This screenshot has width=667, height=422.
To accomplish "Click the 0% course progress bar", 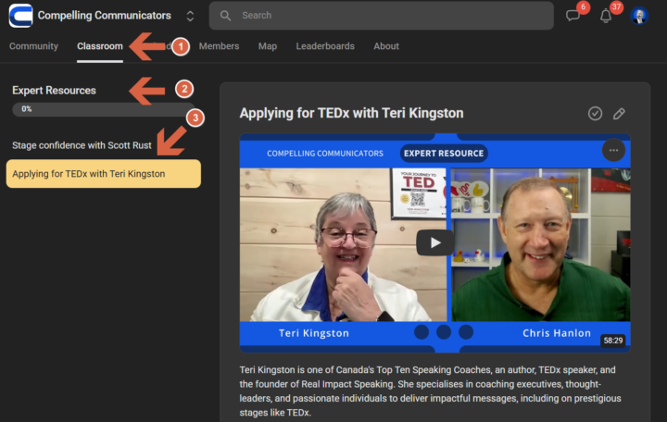I will (104, 109).
